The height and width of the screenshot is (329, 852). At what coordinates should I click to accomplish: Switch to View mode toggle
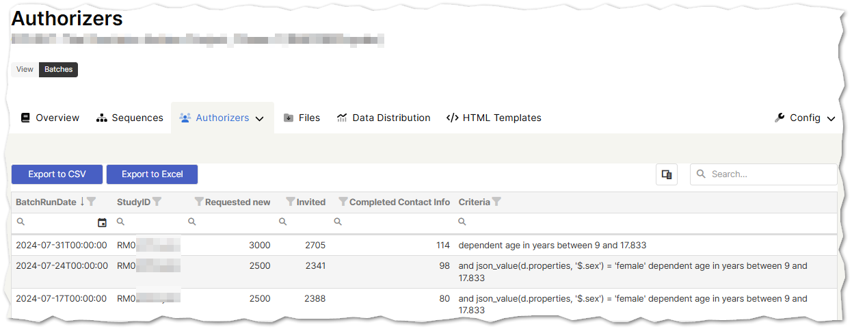pyautogui.click(x=25, y=69)
